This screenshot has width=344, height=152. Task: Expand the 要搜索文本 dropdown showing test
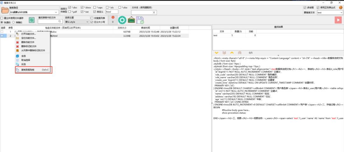click(341, 12)
